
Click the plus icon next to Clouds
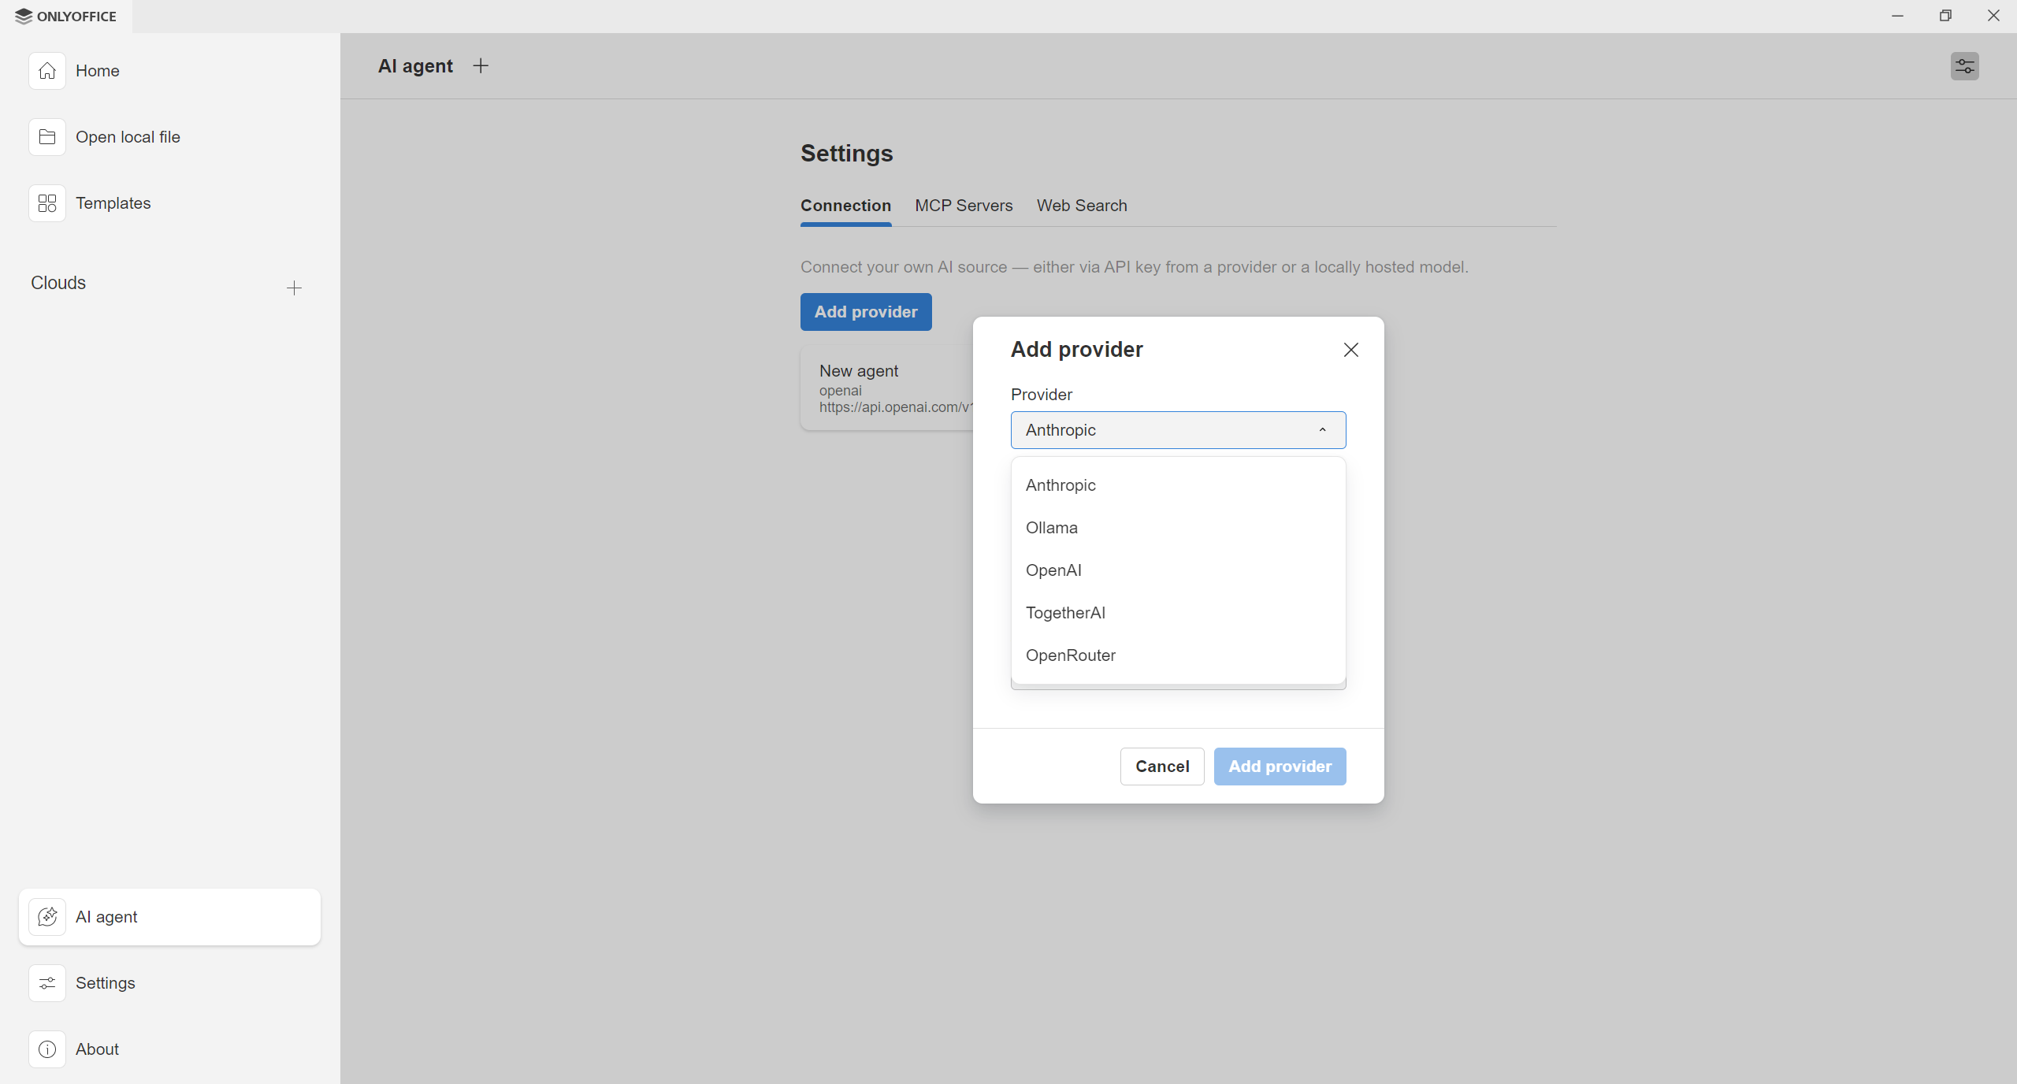pos(293,288)
